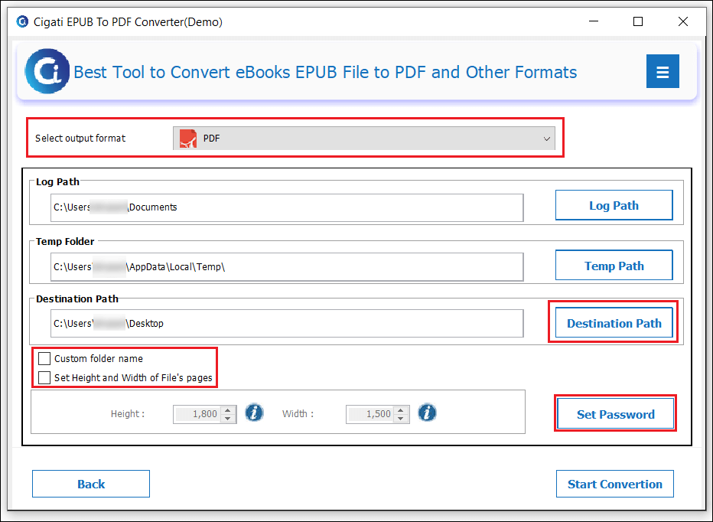This screenshot has width=713, height=522.
Task: Open the output format dropdown
Action: (546, 138)
